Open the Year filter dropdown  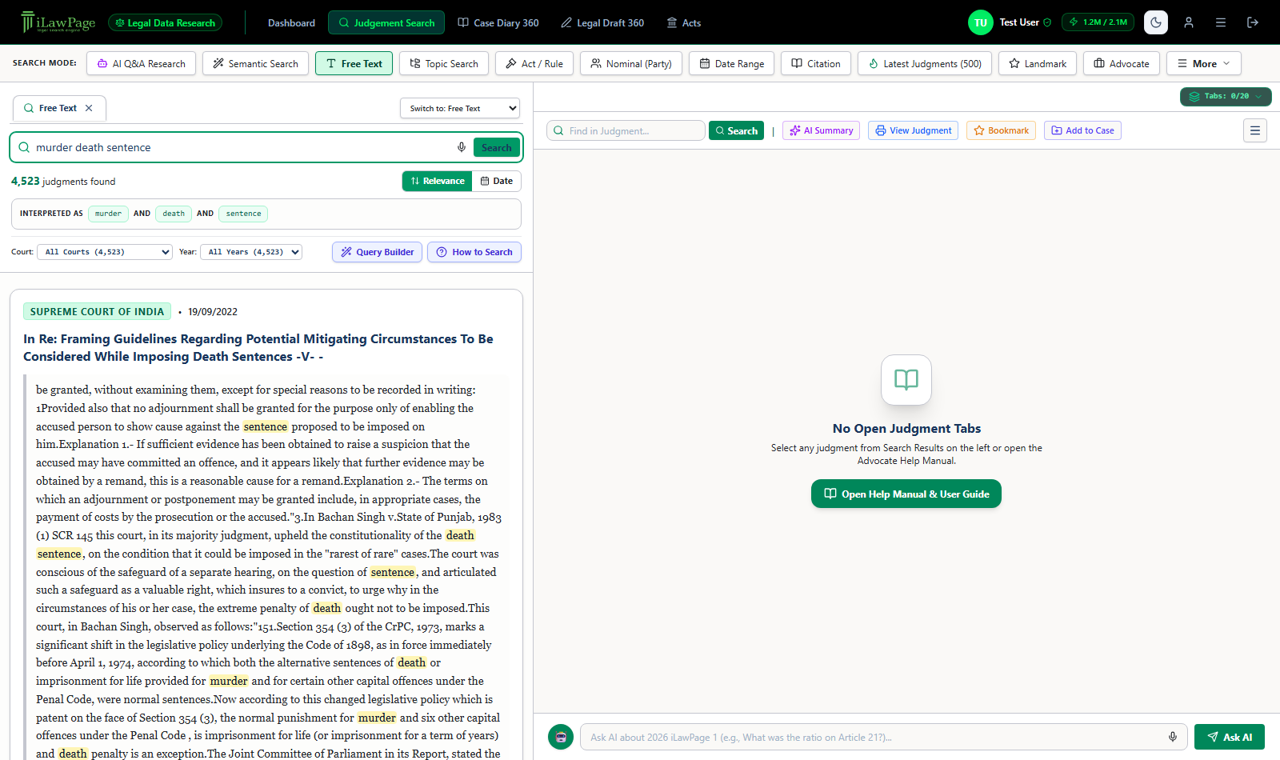pyautogui.click(x=251, y=252)
